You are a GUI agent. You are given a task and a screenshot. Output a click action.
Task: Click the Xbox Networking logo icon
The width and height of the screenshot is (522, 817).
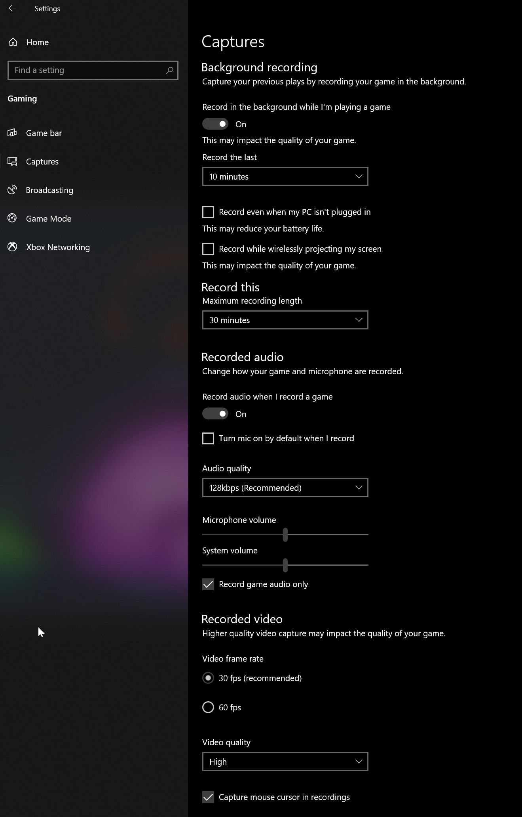point(13,247)
